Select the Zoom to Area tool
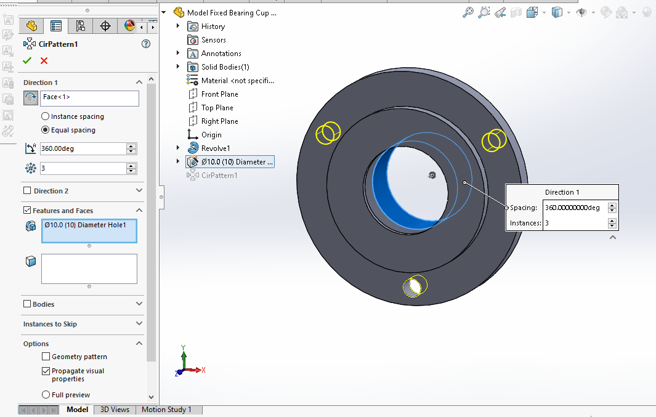 (484, 12)
